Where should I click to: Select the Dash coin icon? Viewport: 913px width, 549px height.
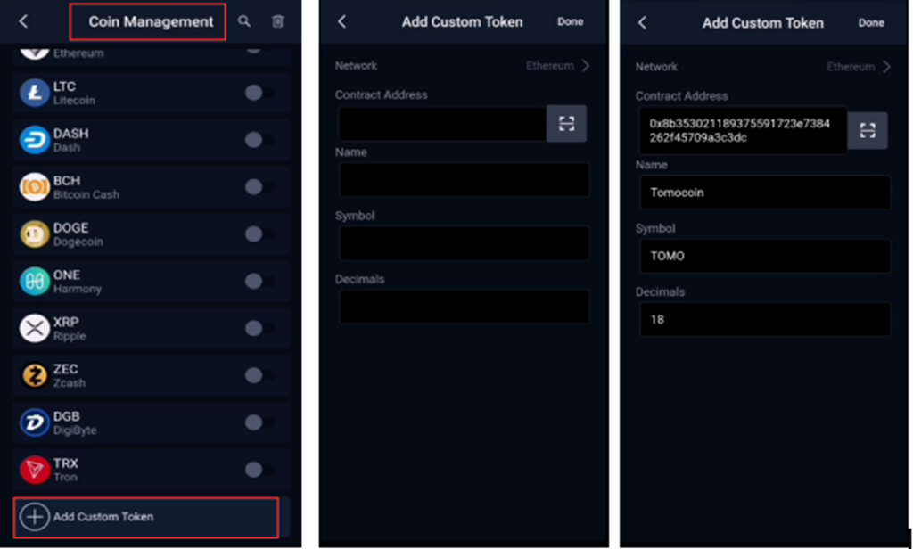(35, 140)
